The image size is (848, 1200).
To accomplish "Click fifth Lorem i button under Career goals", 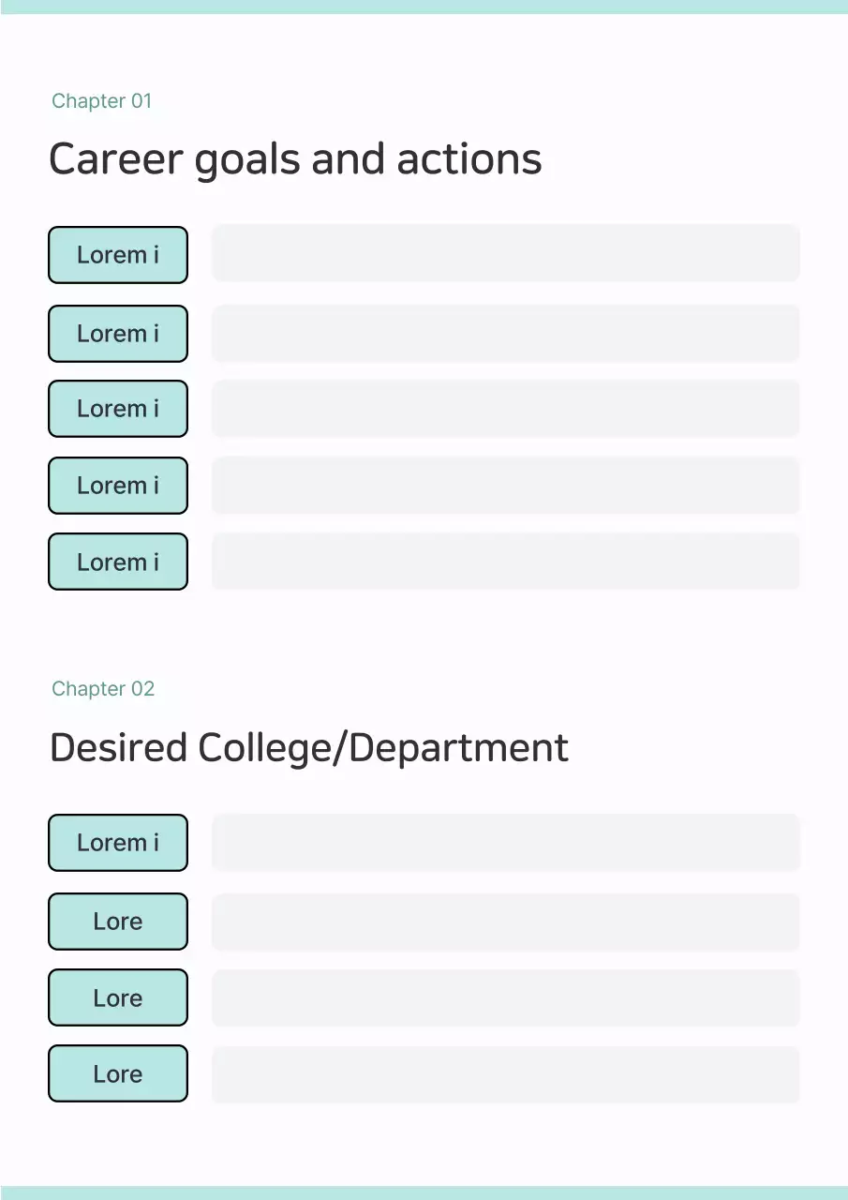I will (x=118, y=562).
